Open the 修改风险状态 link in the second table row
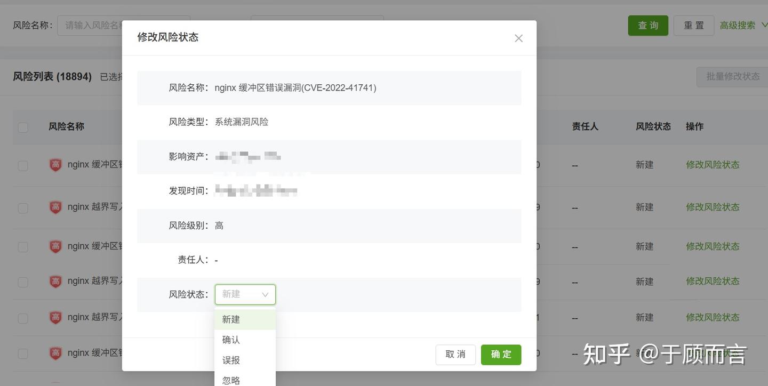This screenshot has height=386, width=768. pyautogui.click(x=713, y=207)
